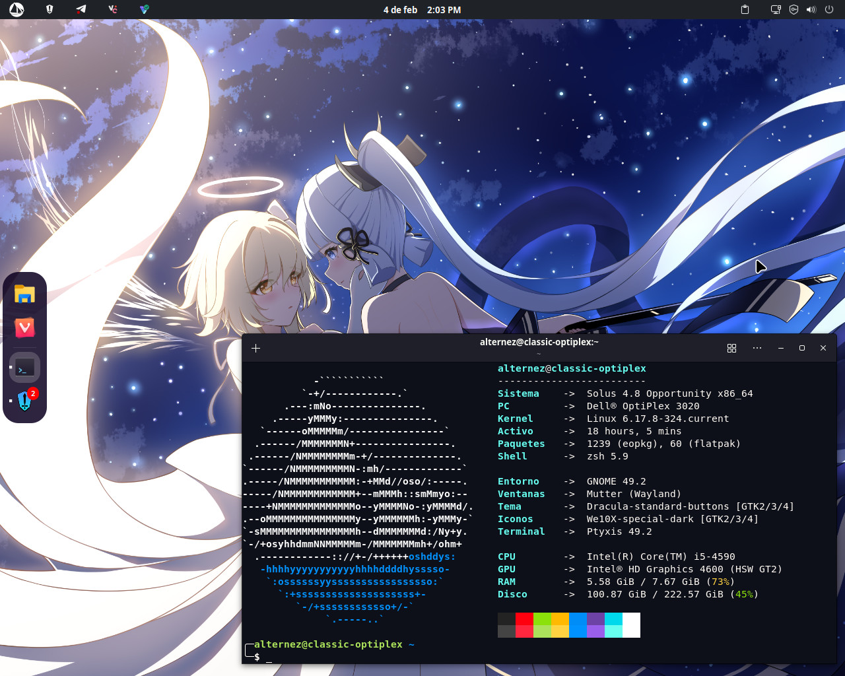This screenshot has height=676, width=845.
Task: Launch the file manager from the dock
Action: click(x=24, y=294)
